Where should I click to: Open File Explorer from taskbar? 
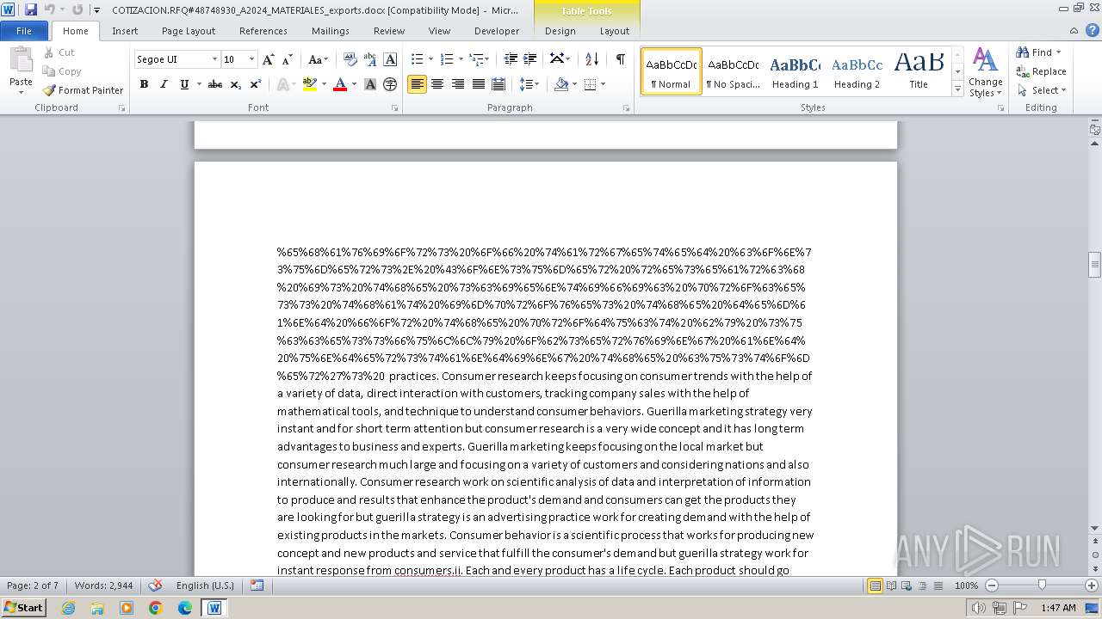click(x=97, y=608)
